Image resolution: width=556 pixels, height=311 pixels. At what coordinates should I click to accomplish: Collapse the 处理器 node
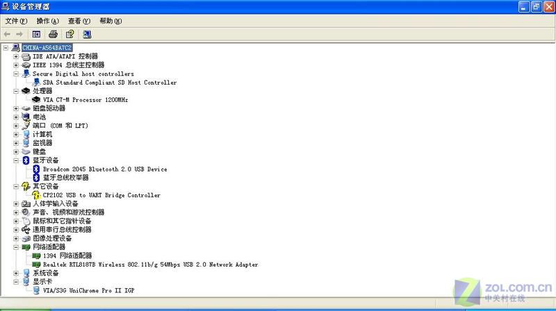[x=16, y=91]
